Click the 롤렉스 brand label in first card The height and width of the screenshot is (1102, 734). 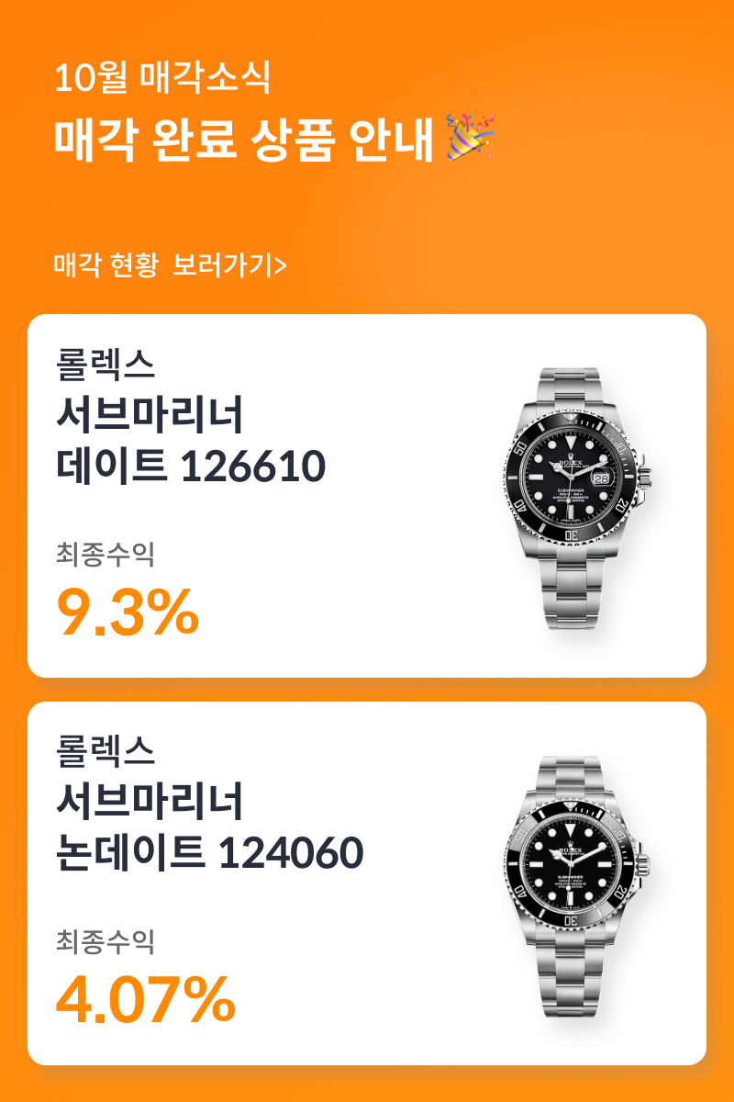(105, 364)
